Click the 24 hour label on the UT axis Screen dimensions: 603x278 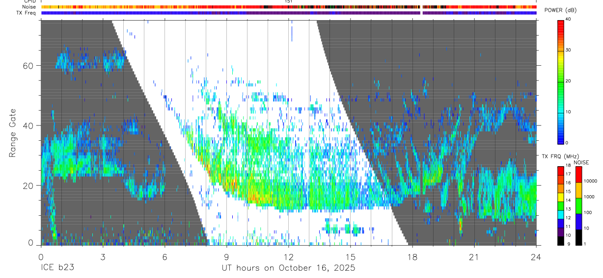[536, 256]
